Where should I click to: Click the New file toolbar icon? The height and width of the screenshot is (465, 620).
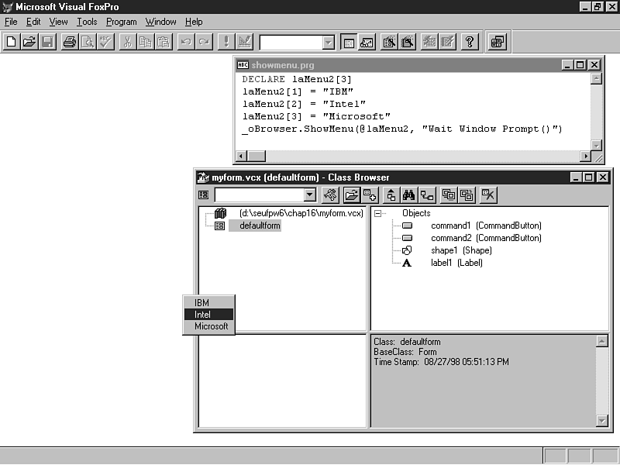tap(12, 42)
